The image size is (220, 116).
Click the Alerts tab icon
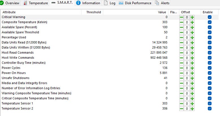pyautogui.click(x=157, y=3)
